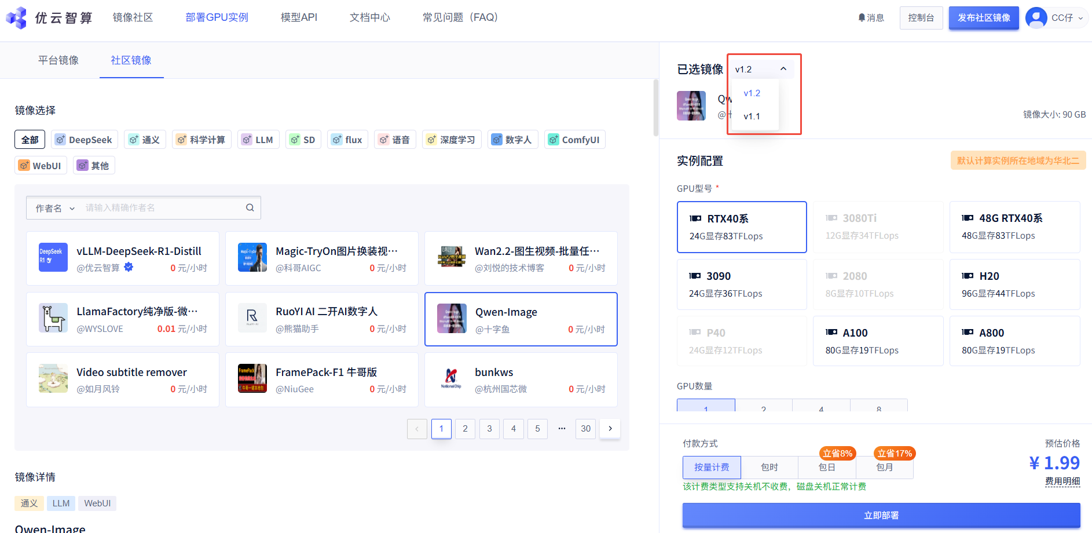Select the bunkws card icon
This screenshot has height=533, width=1092.
tap(452, 378)
